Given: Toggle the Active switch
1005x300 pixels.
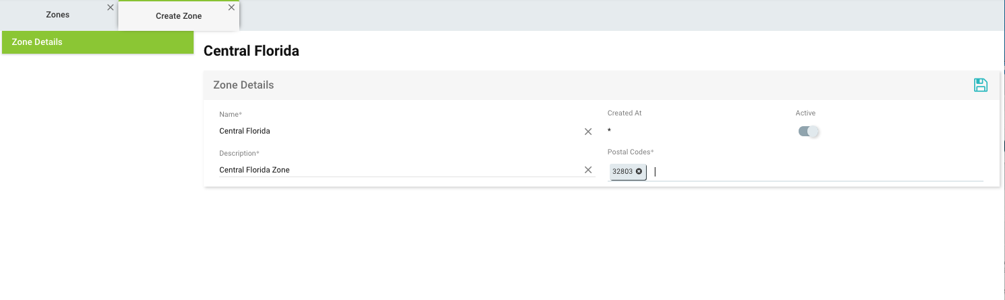Looking at the screenshot, I should 809,132.
